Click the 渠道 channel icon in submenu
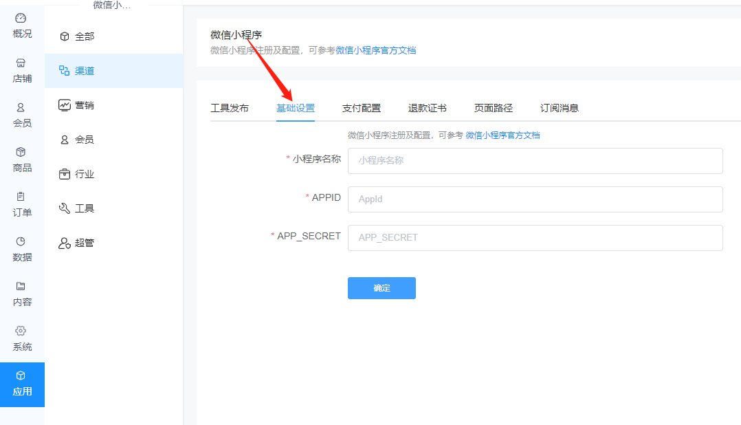Image resolution: width=741 pixels, height=425 pixels. click(x=65, y=70)
